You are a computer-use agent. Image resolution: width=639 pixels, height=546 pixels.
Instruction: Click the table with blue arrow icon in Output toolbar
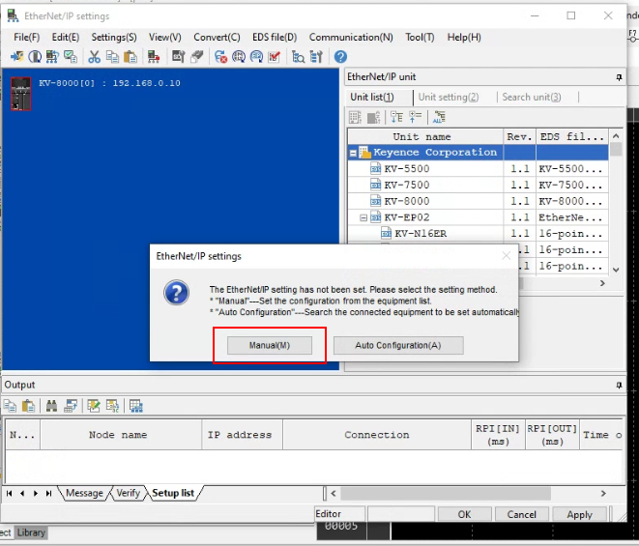(71, 406)
